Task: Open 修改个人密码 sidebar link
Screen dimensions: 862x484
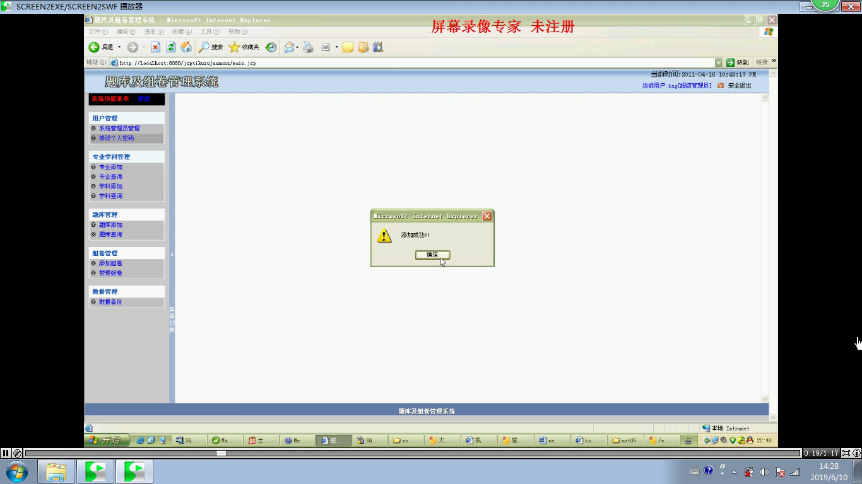Action: pyautogui.click(x=116, y=138)
